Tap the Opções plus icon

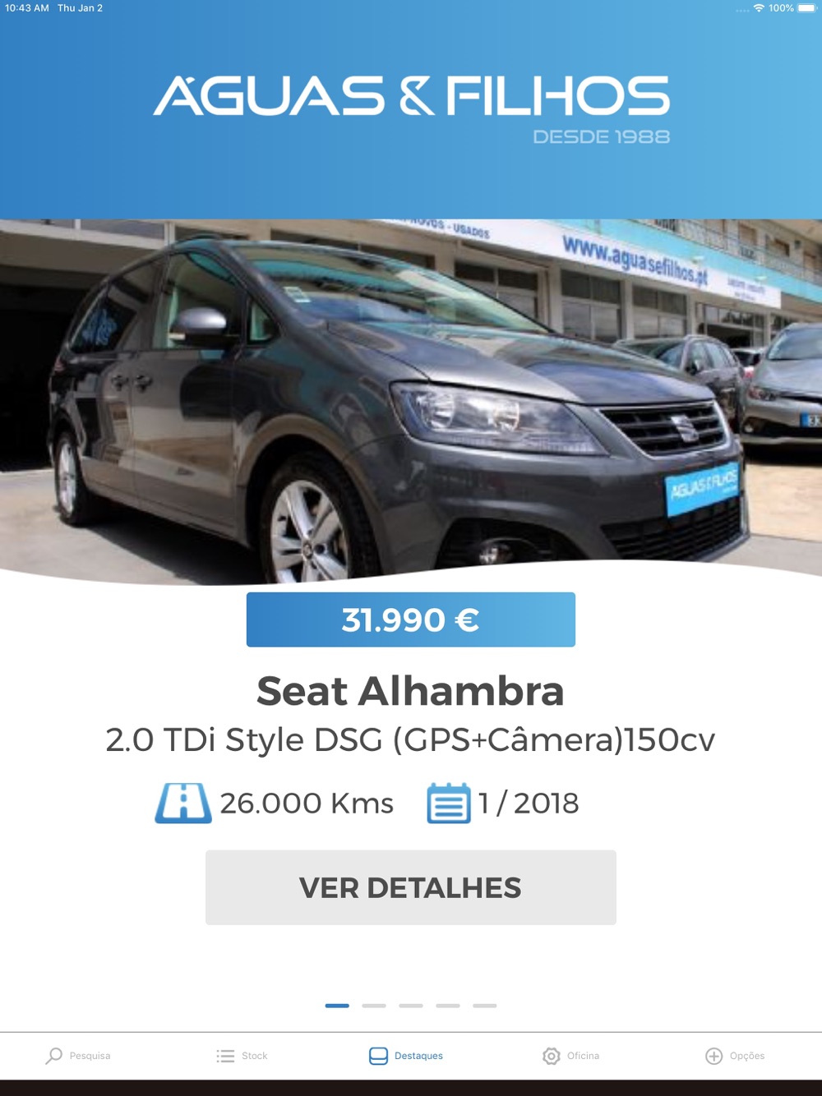(714, 1056)
